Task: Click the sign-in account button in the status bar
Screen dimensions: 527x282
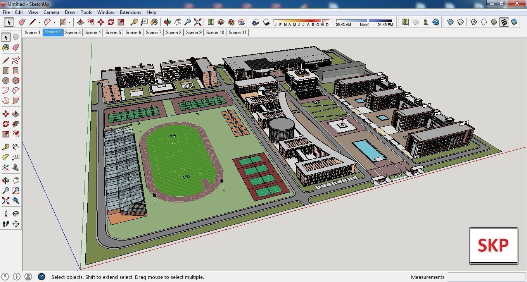Action: coord(28,277)
